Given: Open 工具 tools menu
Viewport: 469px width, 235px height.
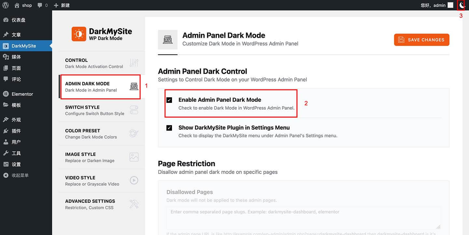Looking at the screenshot, I should 26,153.
